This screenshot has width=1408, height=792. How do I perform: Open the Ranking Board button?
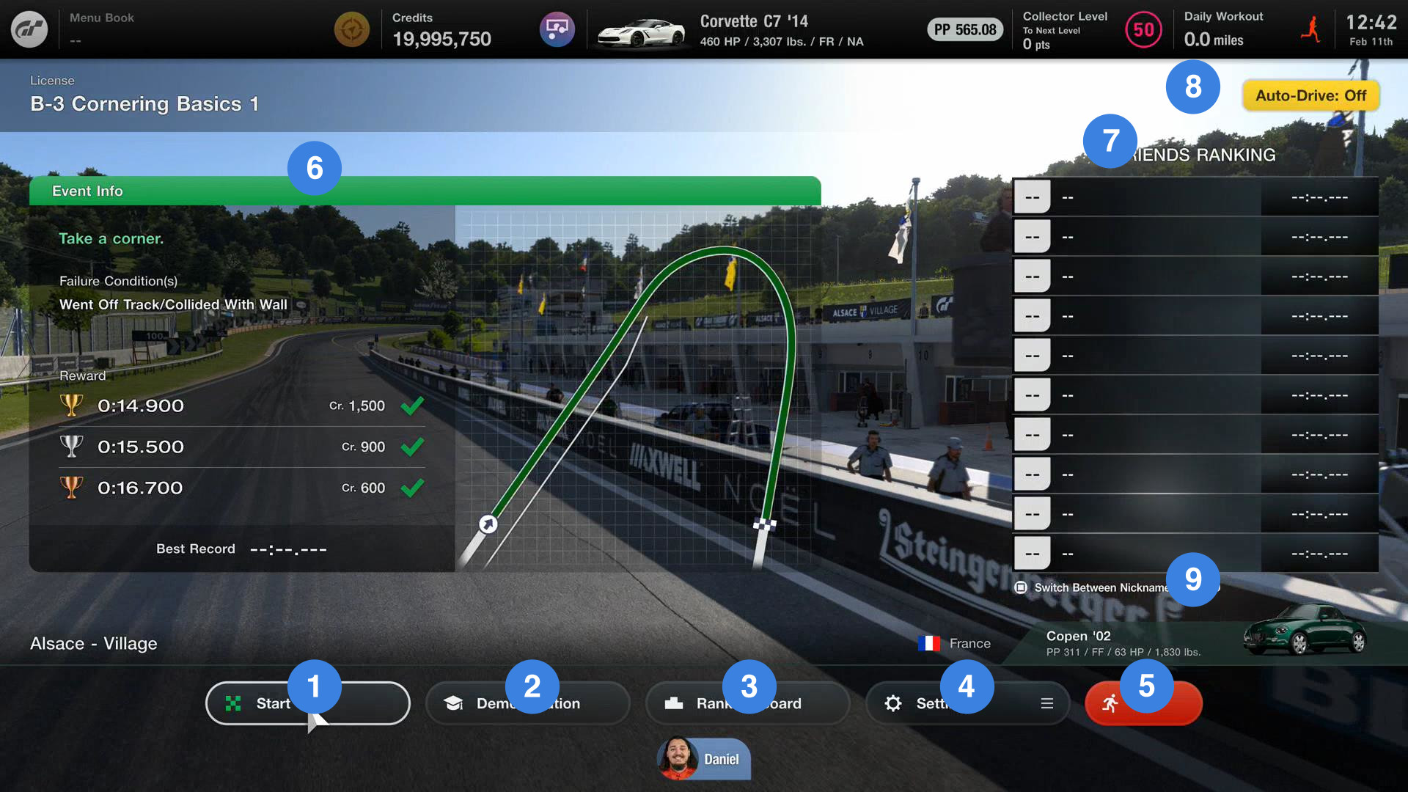[748, 703]
